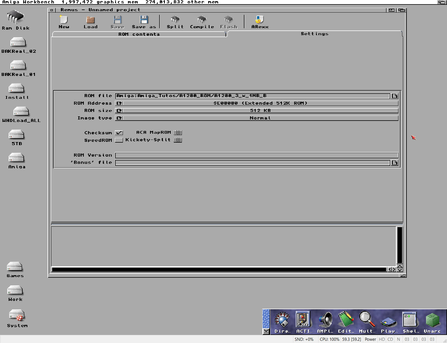Launch Edit... notepad icon in dock

coord(346,322)
